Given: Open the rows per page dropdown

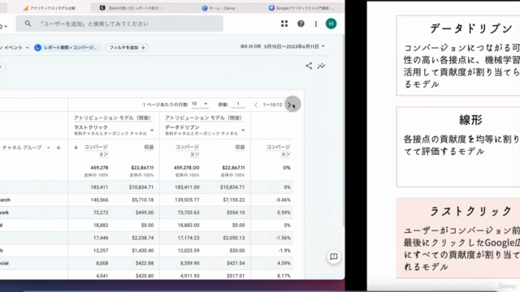Looking at the screenshot, I should (x=200, y=104).
